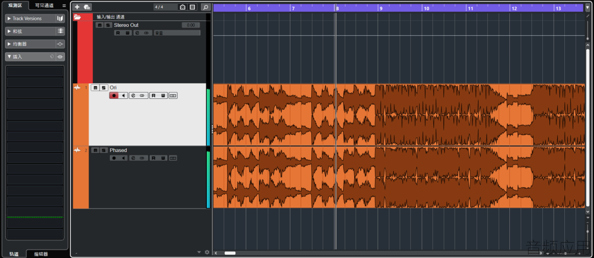Viewport: 594px width, 258px height.
Task: Expand the 和弦 inspector section
Action: pyautogui.click(x=9, y=31)
